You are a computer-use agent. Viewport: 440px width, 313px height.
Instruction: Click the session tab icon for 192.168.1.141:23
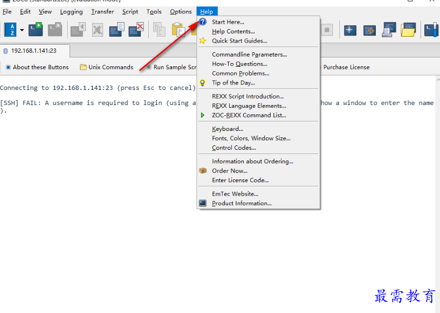(5, 51)
